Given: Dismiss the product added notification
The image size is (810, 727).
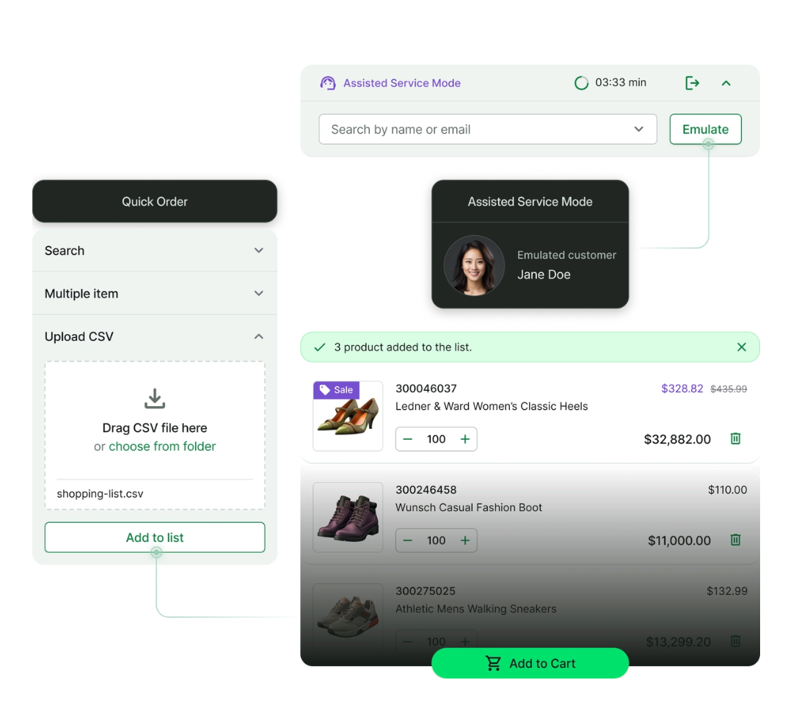Looking at the screenshot, I should click(x=741, y=347).
